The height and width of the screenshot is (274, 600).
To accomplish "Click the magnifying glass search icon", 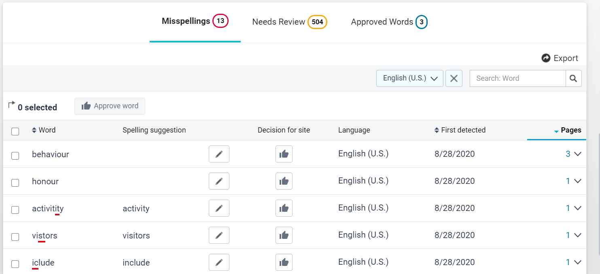I will [x=573, y=78].
